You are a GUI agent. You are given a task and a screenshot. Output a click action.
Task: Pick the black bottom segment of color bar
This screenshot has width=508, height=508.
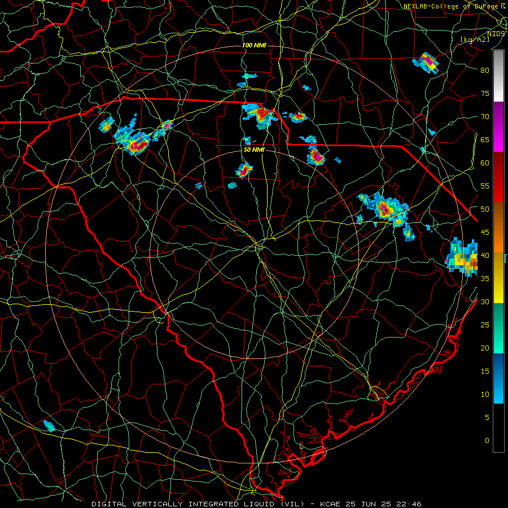coord(498,428)
